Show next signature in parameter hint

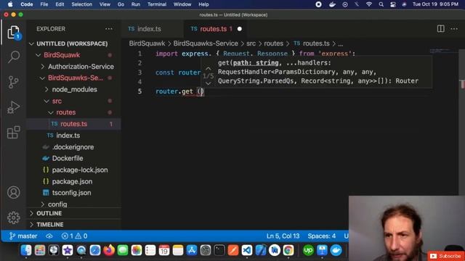(209, 83)
